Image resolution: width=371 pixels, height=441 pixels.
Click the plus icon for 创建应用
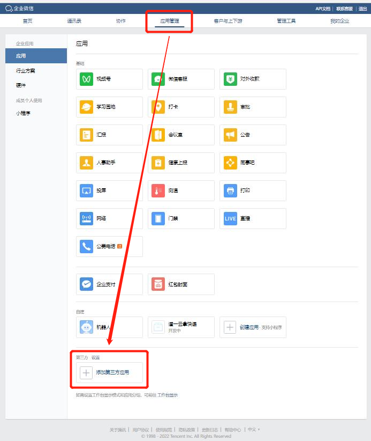(x=230, y=327)
